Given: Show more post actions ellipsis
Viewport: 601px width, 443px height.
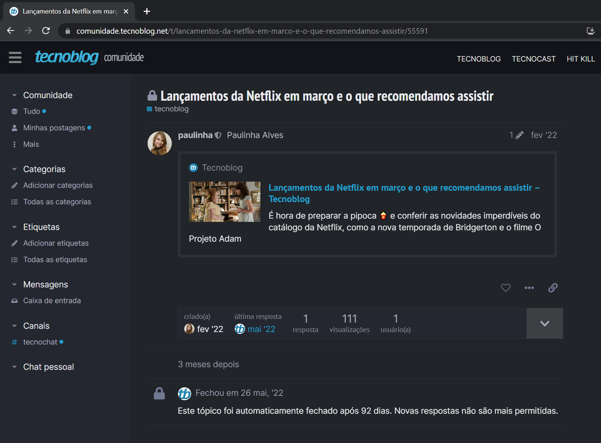Looking at the screenshot, I should [529, 288].
